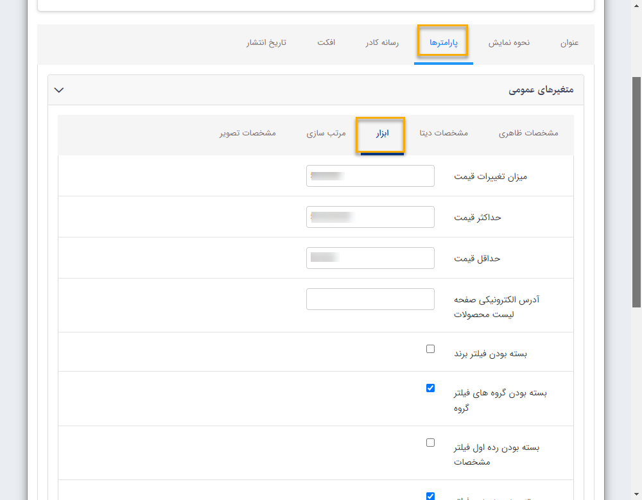Select the مشخصات تصویر sub-tab
This screenshot has height=500, width=642.
coord(247,133)
